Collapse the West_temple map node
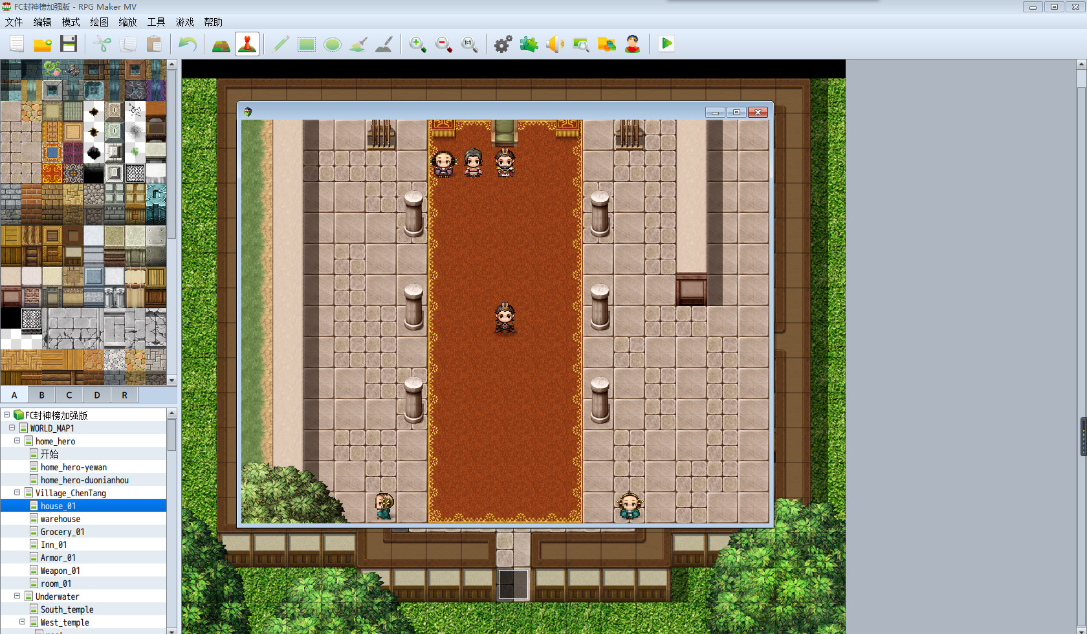The width and height of the screenshot is (1087, 634). click(22, 622)
